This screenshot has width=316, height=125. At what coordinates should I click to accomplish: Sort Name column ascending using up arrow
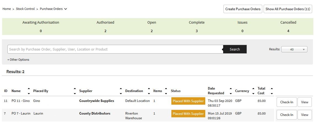(29, 89)
